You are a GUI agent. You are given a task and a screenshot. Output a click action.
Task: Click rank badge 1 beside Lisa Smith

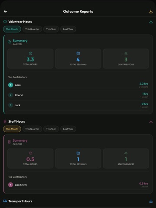tap(10, 185)
